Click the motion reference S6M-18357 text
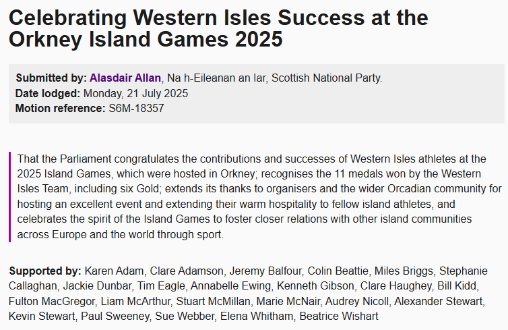Screen dimensions: 508x330 pyautogui.click(x=136, y=109)
